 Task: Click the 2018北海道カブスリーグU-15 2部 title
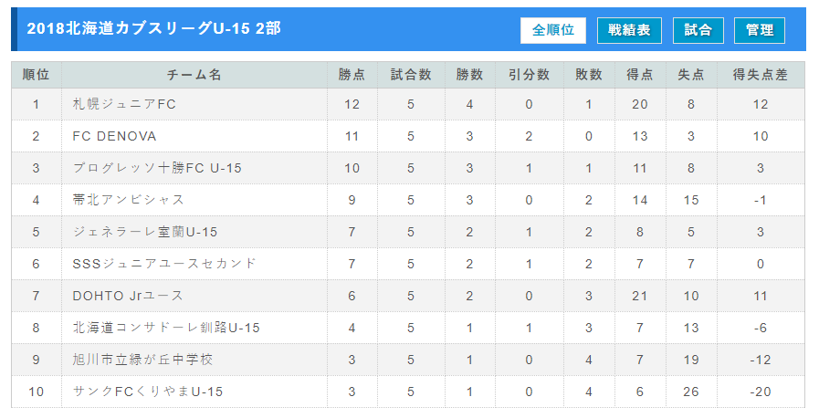click(x=154, y=28)
